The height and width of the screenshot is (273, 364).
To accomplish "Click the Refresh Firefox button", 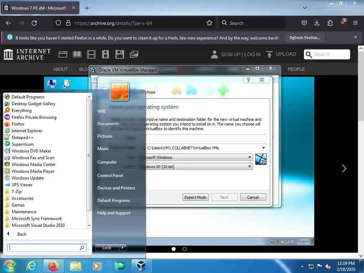I will 305,38.
